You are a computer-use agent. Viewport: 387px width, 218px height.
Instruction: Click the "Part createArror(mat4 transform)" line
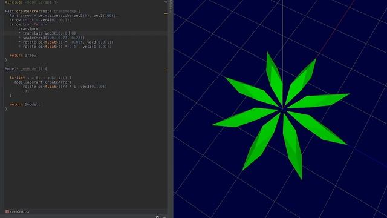tap(42, 11)
